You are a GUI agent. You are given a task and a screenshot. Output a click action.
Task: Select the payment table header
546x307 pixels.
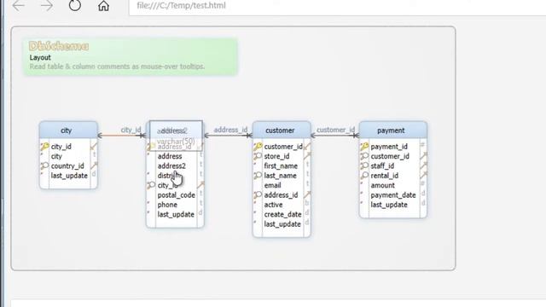coord(392,130)
